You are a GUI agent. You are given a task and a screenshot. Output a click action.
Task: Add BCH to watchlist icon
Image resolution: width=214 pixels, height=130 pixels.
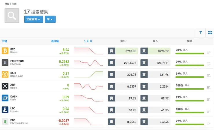coord(209,76)
